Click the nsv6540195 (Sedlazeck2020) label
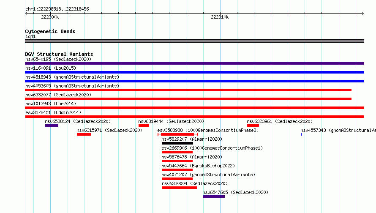Image resolution: width=376 pixels, height=213 pixels. [58, 59]
